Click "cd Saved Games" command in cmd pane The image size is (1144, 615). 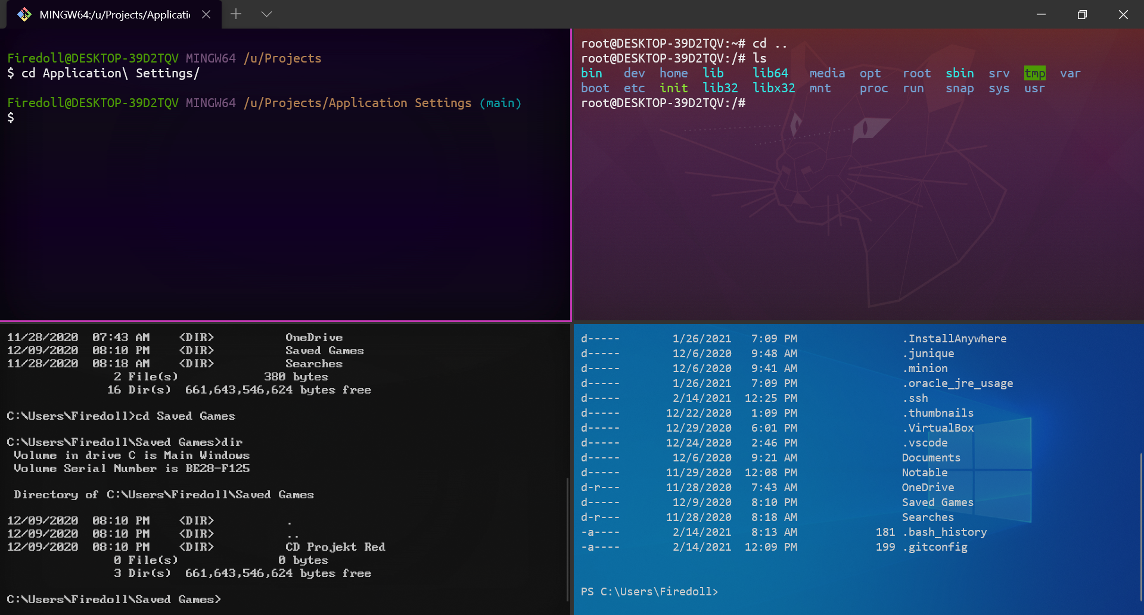pos(185,416)
